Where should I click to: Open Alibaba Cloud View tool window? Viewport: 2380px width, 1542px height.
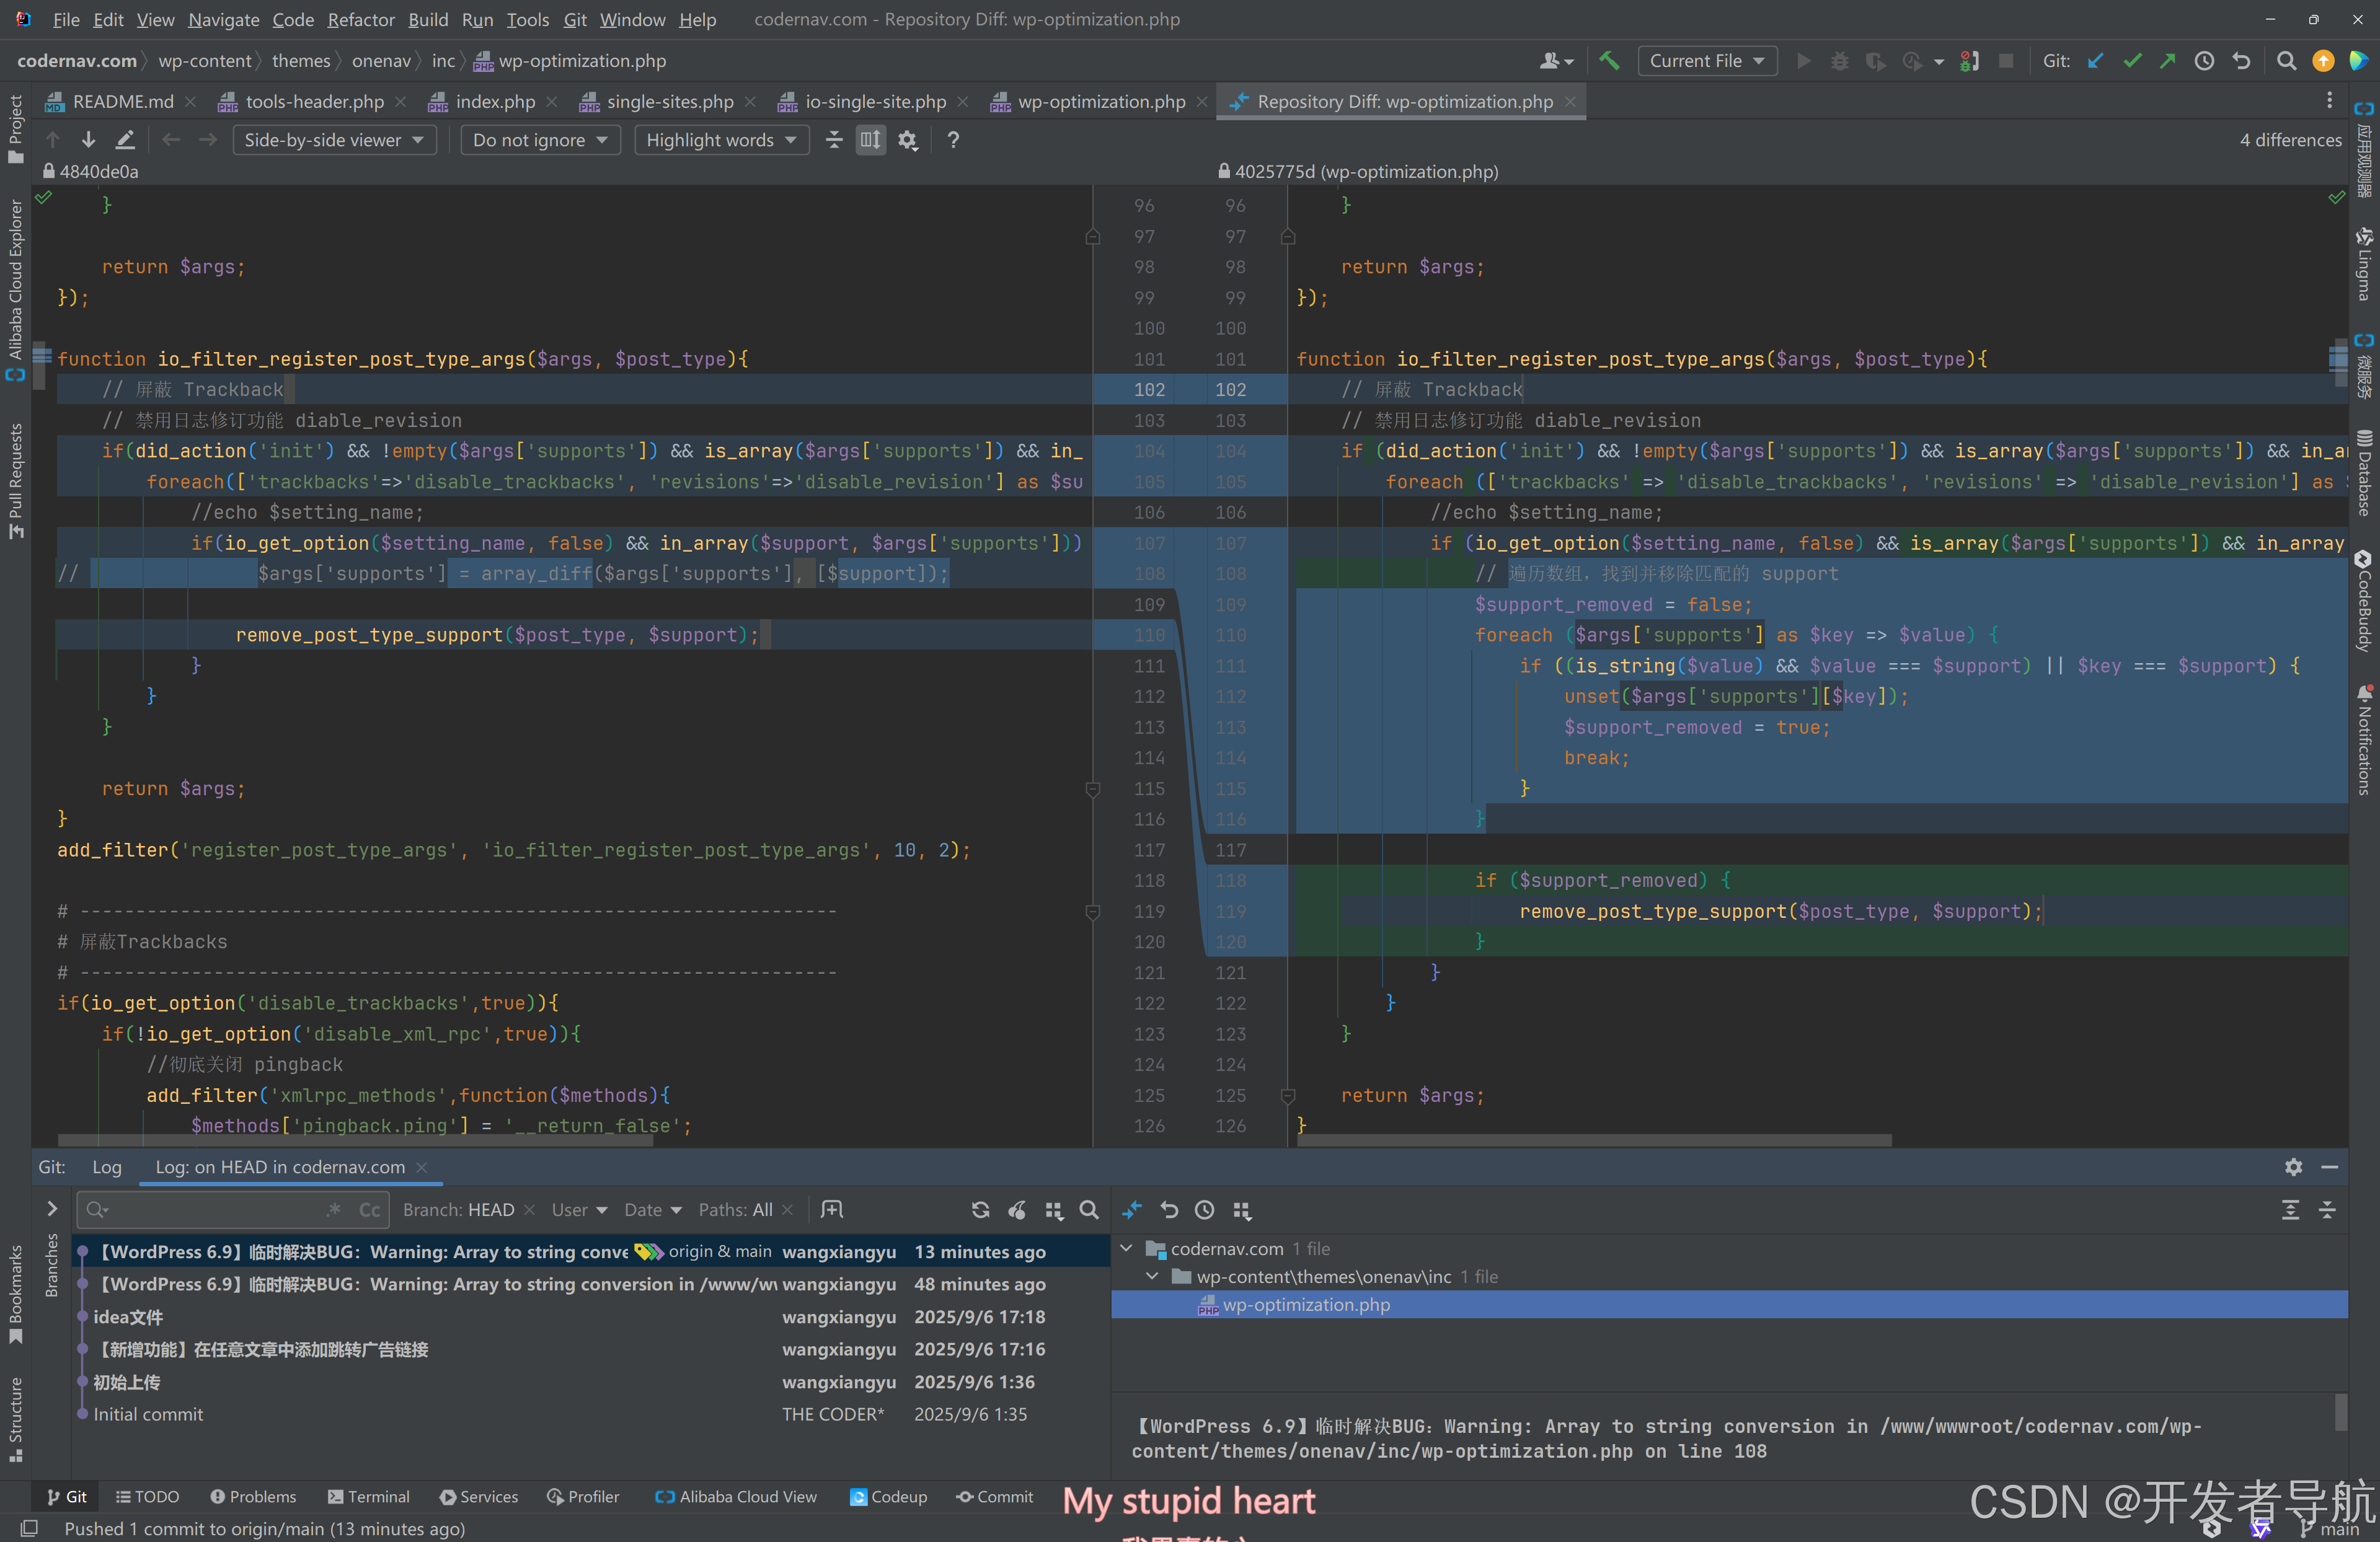pos(736,1497)
